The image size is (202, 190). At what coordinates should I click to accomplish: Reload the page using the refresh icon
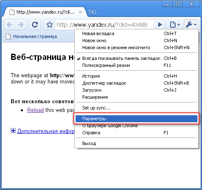(x=35, y=25)
